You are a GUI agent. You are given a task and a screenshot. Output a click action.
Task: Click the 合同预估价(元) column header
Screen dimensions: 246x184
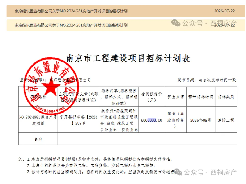[152, 97]
